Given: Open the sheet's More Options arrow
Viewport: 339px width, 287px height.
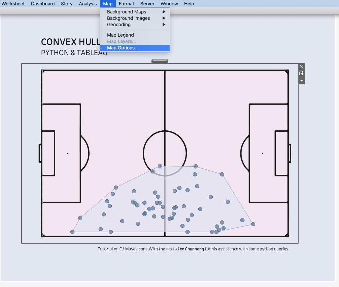Looking at the screenshot, I should [x=301, y=81].
